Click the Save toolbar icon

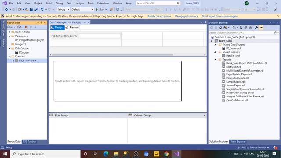coord(31,10)
